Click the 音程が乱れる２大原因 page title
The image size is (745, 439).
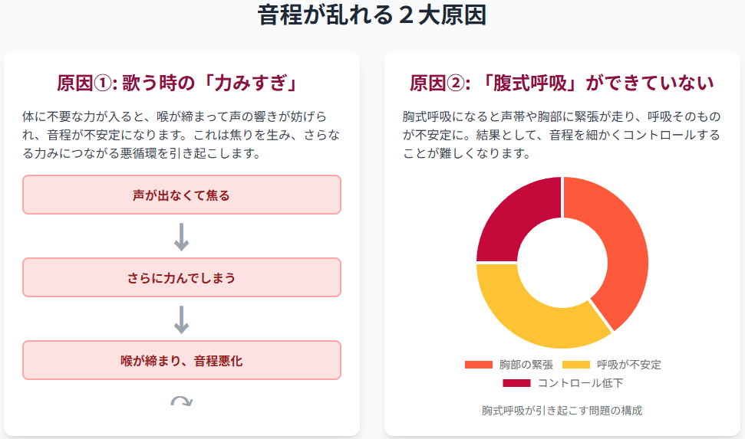point(372,15)
